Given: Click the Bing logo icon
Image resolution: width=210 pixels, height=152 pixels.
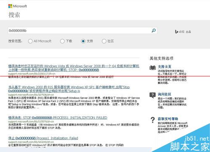Looking at the screenshot, I should (x=176, y=31).
